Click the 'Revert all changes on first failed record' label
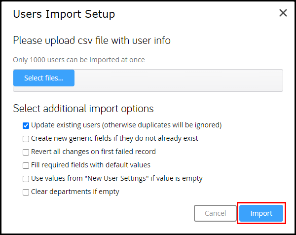The width and height of the screenshot is (296, 235). coord(93,152)
